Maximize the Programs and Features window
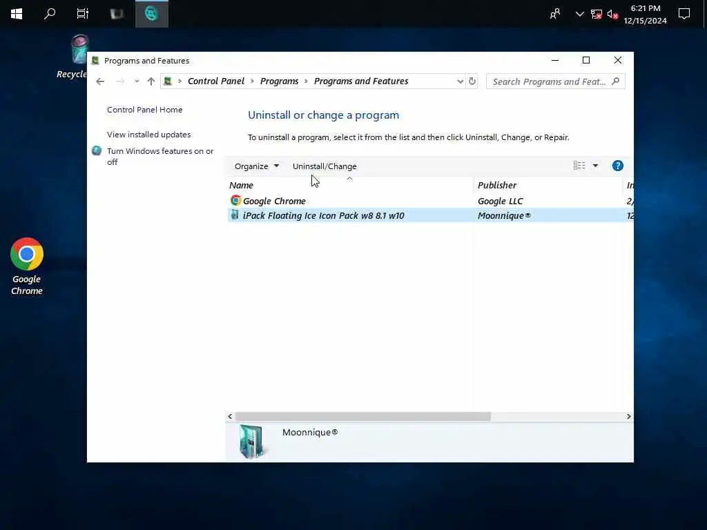 pos(586,61)
